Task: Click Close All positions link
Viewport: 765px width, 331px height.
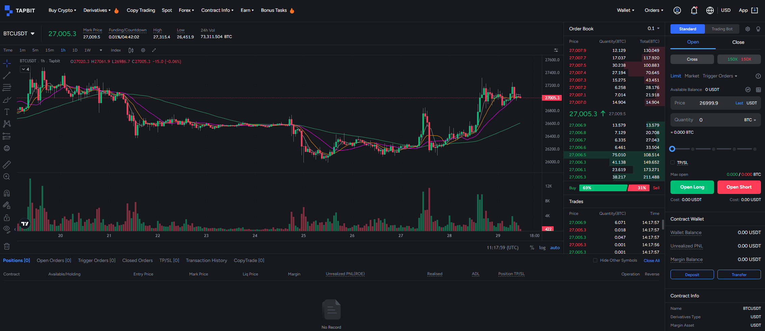Action: pyautogui.click(x=652, y=261)
